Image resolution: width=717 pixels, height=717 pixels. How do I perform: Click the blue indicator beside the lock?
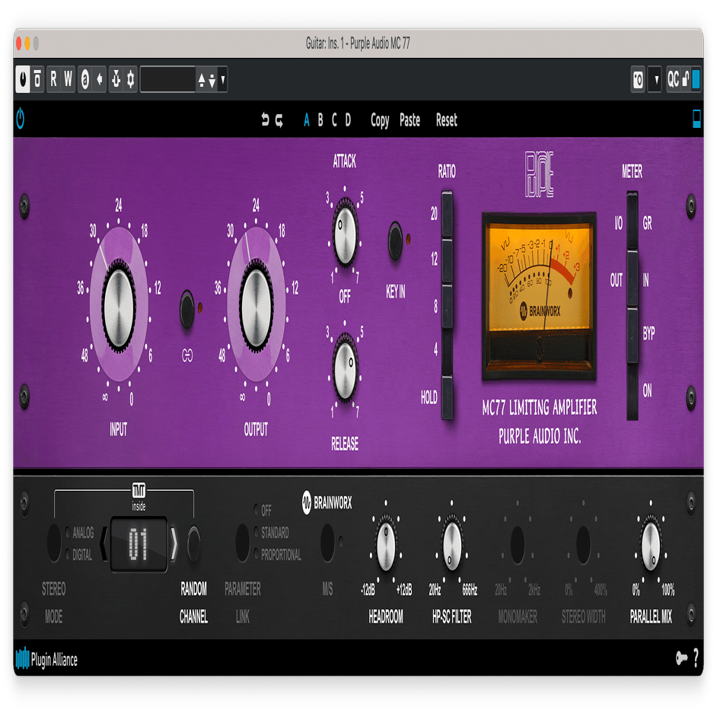point(696,79)
